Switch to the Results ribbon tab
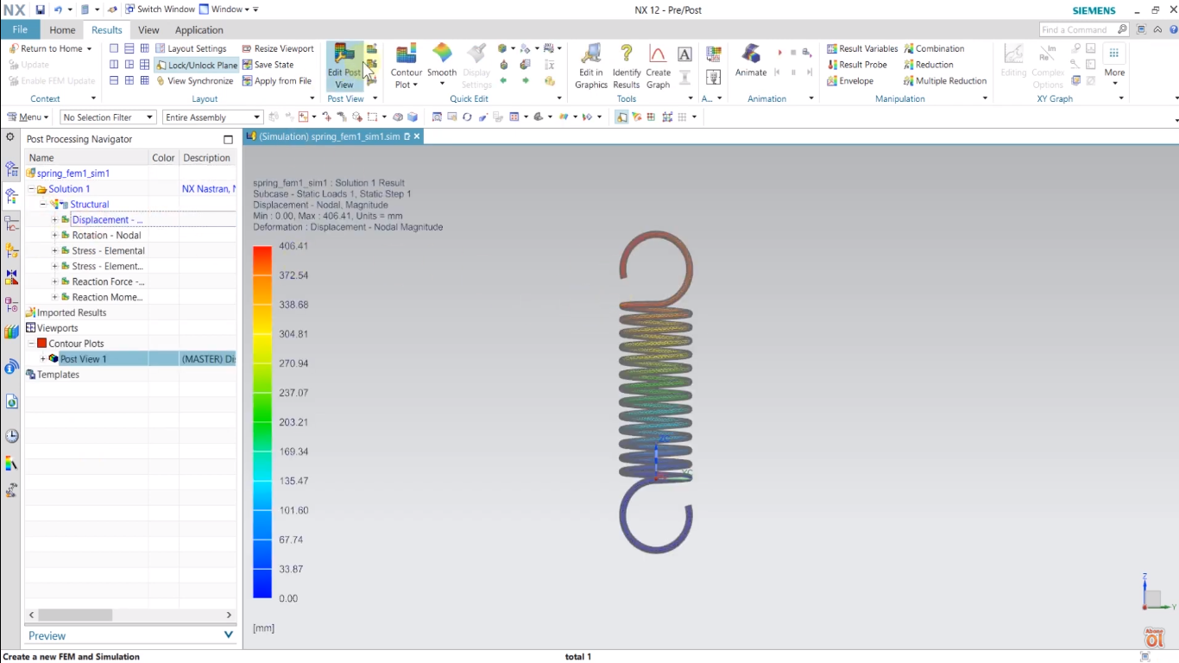 [x=106, y=29]
